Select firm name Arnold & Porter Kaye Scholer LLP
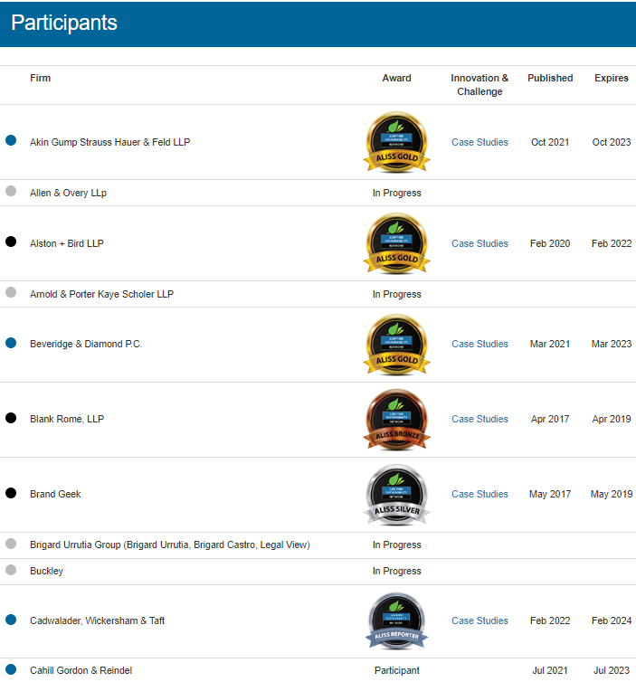 [x=102, y=294]
